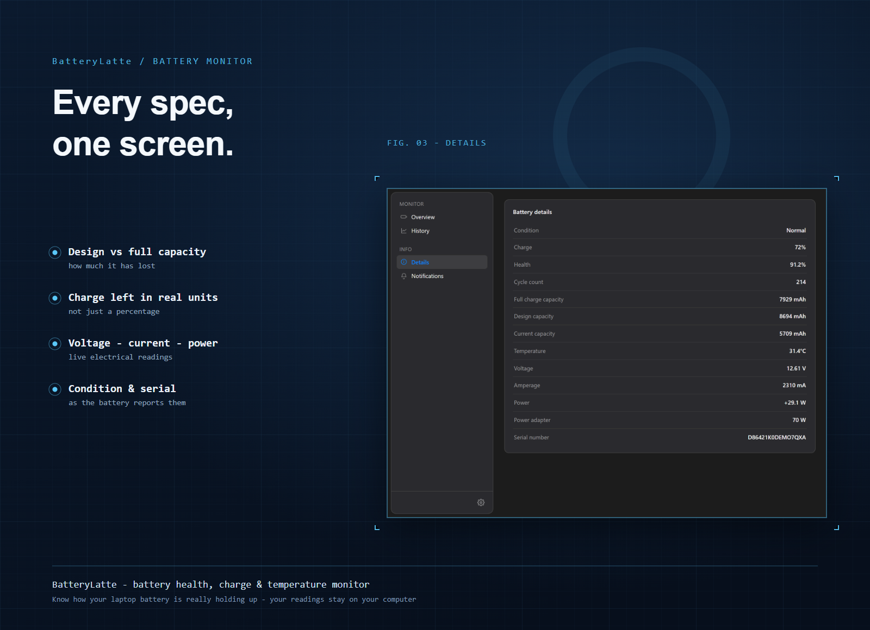Click the INFO section label

[406, 249]
